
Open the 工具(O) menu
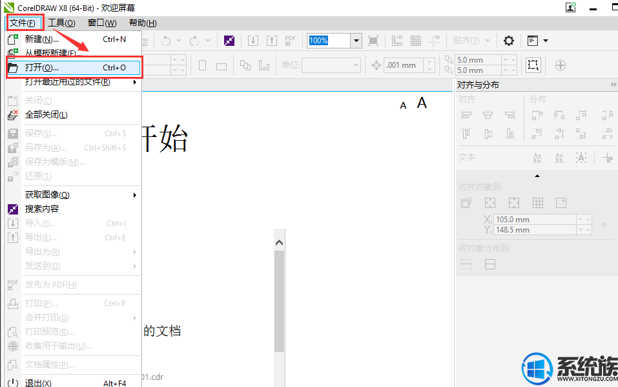click(61, 23)
